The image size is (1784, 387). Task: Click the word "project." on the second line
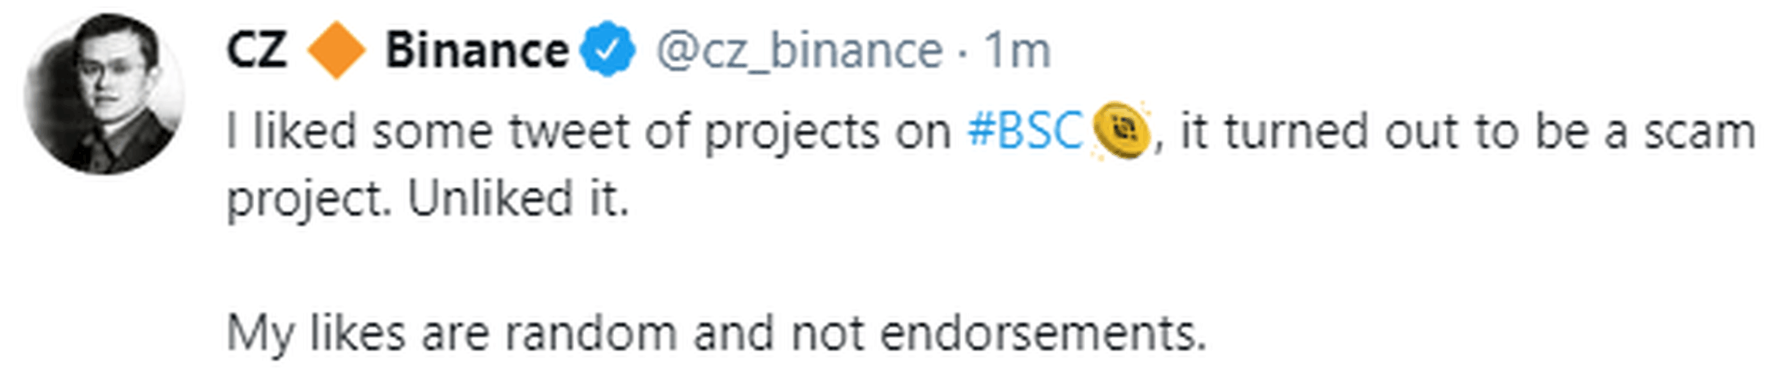(x=309, y=200)
